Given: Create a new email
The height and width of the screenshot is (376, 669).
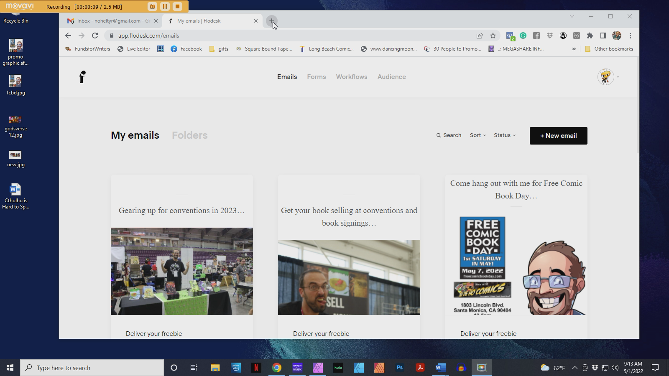Looking at the screenshot, I should pos(558,136).
